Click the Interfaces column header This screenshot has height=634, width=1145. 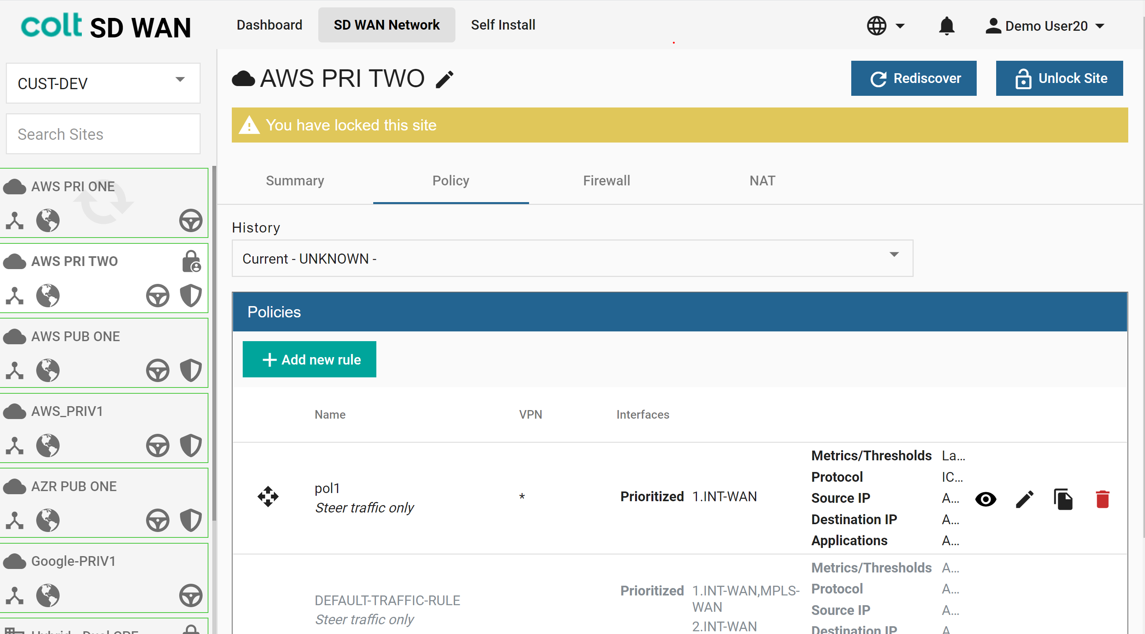tap(643, 414)
